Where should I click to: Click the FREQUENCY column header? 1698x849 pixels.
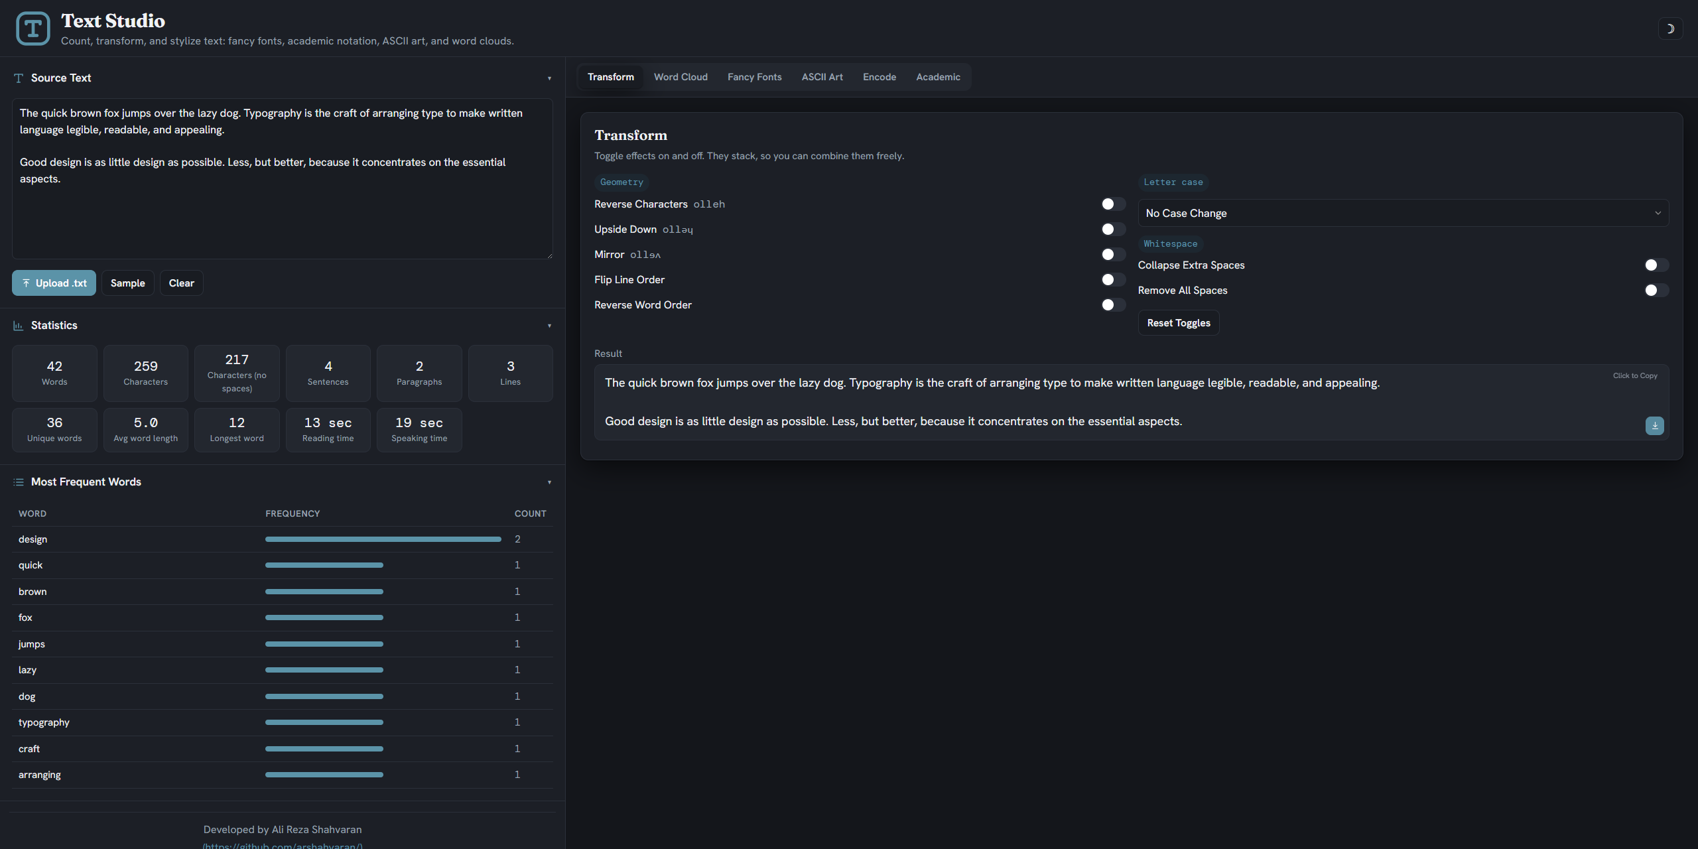coord(293,514)
